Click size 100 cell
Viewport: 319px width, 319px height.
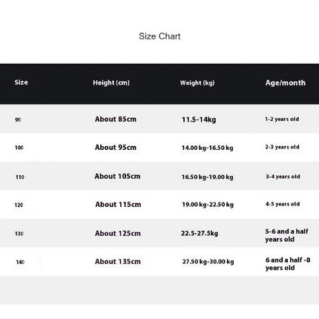pos(19,148)
